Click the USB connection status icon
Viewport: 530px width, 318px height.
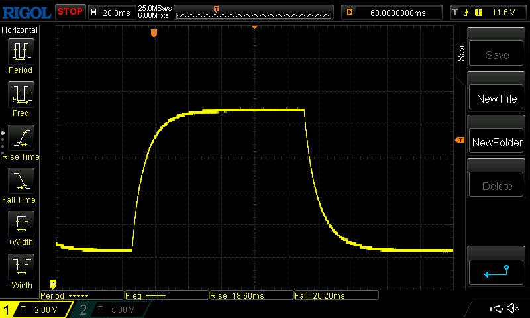496,308
